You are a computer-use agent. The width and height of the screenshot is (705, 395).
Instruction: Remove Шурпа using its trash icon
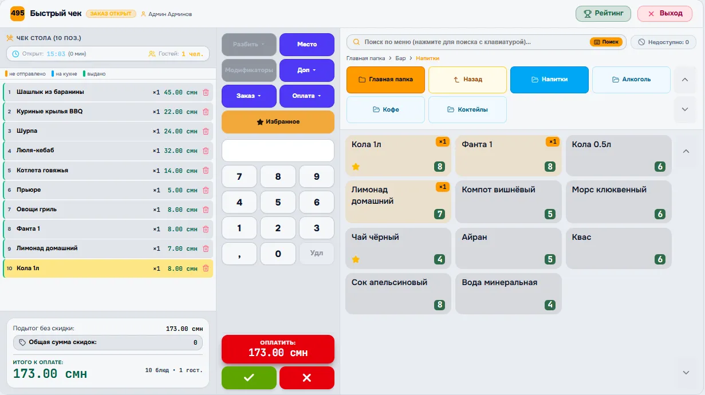[x=206, y=131]
